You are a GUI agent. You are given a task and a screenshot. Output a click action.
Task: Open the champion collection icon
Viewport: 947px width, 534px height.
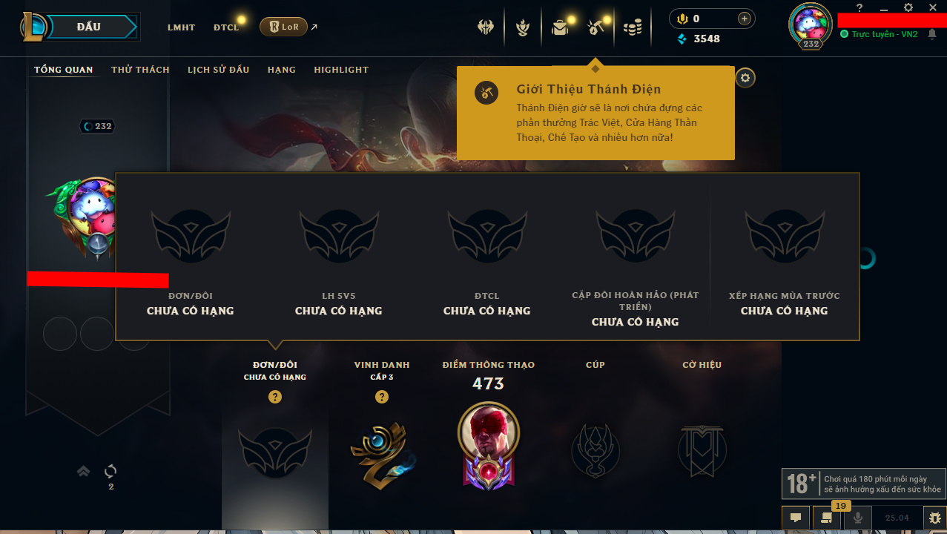pos(523,28)
